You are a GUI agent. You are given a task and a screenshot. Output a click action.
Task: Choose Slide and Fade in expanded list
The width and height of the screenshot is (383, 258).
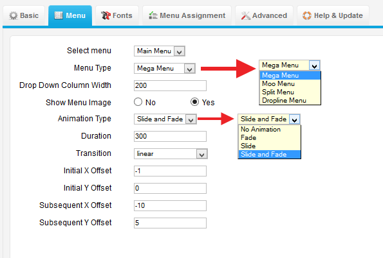pyautogui.click(x=270, y=154)
